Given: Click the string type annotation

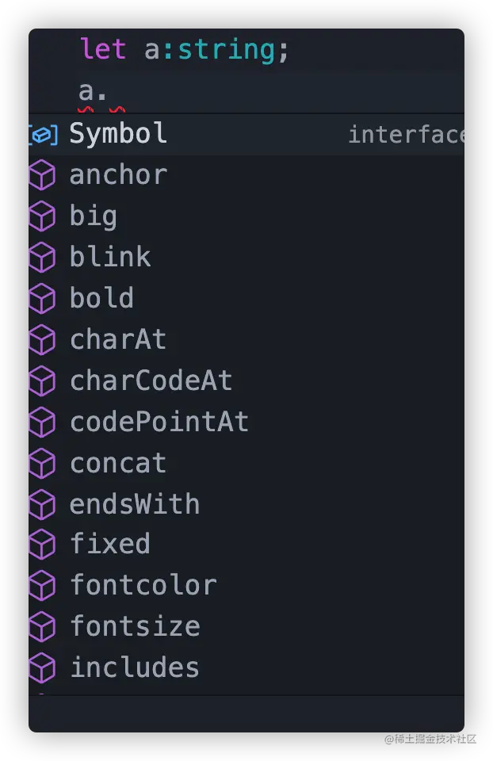Looking at the screenshot, I should click(x=226, y=50).
